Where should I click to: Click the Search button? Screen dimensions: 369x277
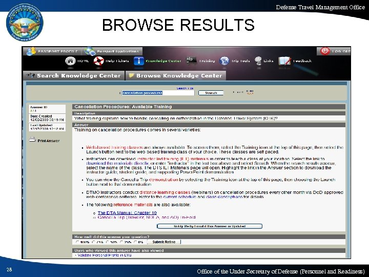(211, 93)
